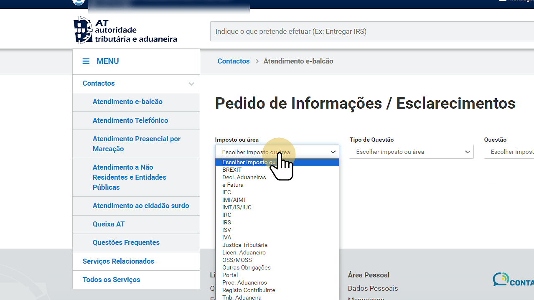Click the search field 'Indique o que pretende efetuar'
The height and width of the screenshot is (300, 534).
[x=372, y=32]
